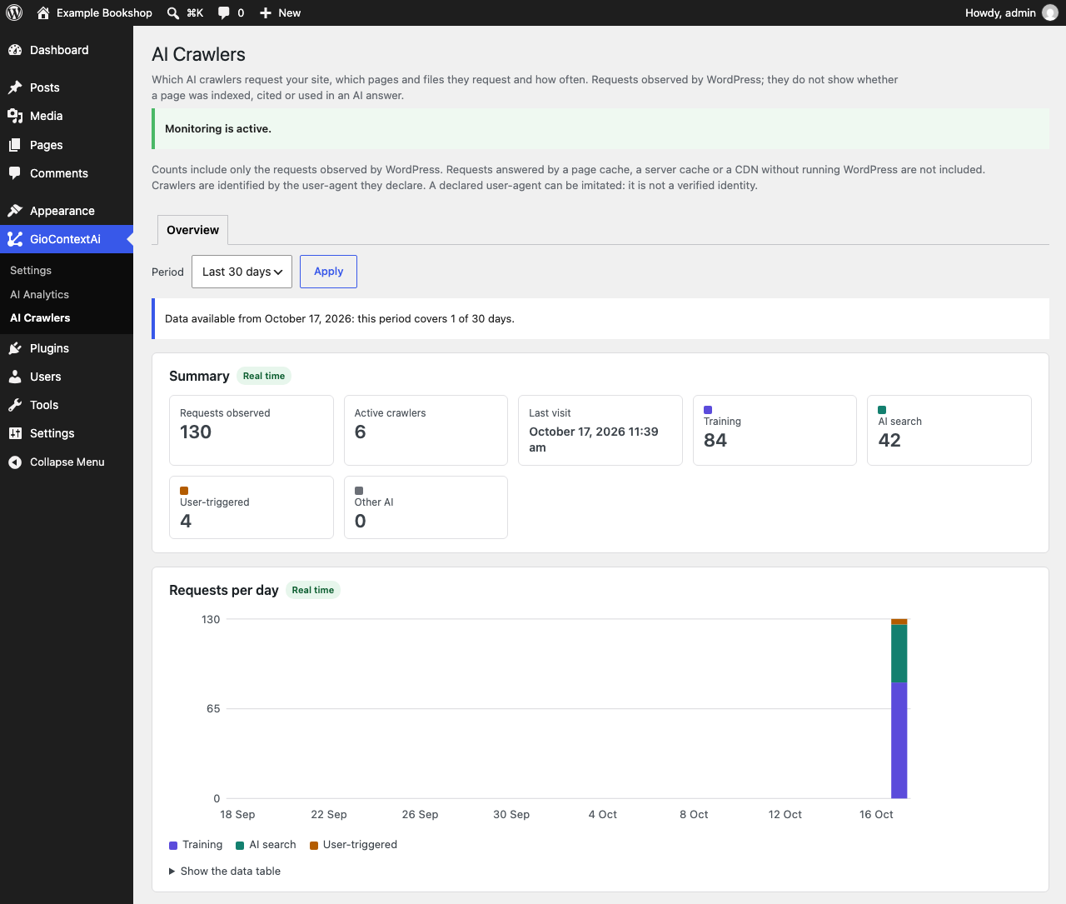Click the User-triggered orange swatch in summary card
Image resolution: width=1066 pixels, height=904 pixels.
tap(184, 491)
